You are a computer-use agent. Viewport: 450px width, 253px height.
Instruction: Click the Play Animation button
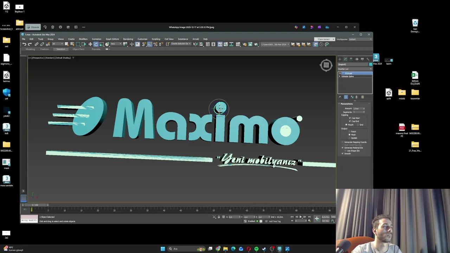pyautogui.click(x=300, y=217)
